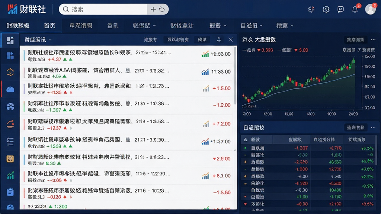Click the ▼2.9.00 value in news list
This screenshot has height=214, width=381.
221,159
